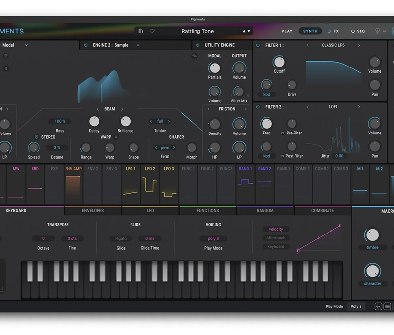This screenshot has width=394, height=335.
Task: Select previous preset with the up arrow
Action: point(244,31)
